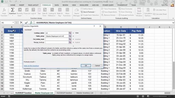Open Math & Trig functions
This screenshot has width=175, height=98.
click(x=60, y=12)
